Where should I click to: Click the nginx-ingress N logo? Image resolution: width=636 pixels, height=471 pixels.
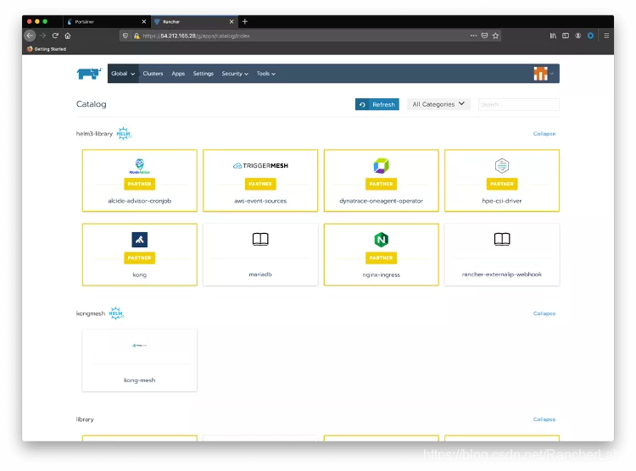pos(382,240)
